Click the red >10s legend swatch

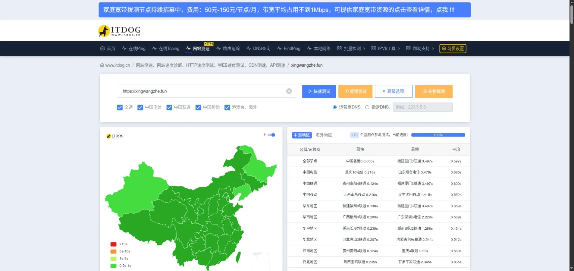(x=113, y=244)
